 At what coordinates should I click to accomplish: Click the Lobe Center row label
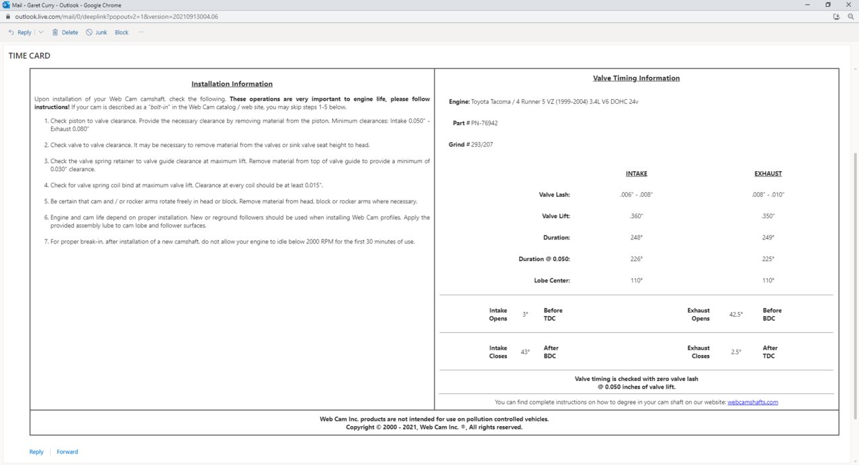tap(551, 280)
